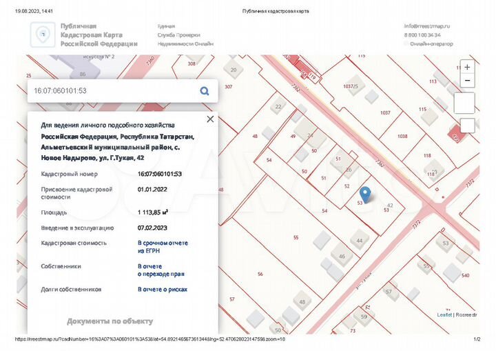
Task: Click the area value 1 113,85 м²
Action: [152, 212]
